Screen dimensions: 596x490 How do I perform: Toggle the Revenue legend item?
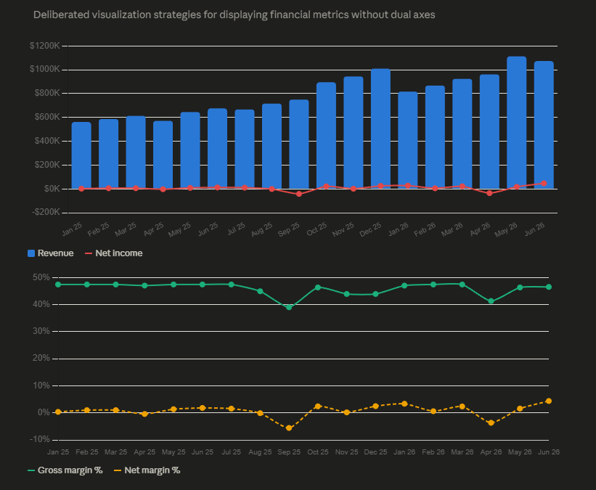51,253
